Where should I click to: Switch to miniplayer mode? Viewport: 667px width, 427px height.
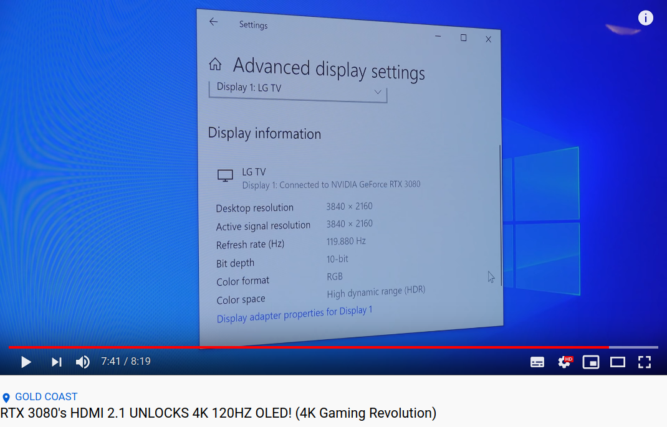(x=591, y=362)
